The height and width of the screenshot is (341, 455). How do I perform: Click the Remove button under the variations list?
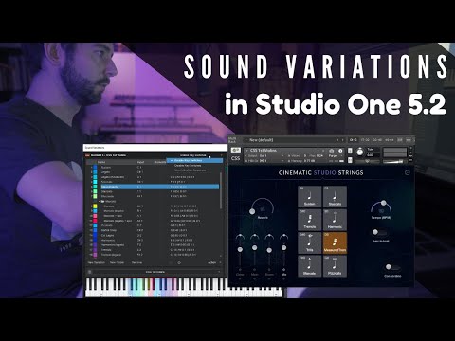136,262
